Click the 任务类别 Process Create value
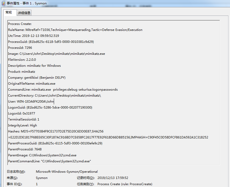Screen dimensions: 230x187 [x=125, y=184]
